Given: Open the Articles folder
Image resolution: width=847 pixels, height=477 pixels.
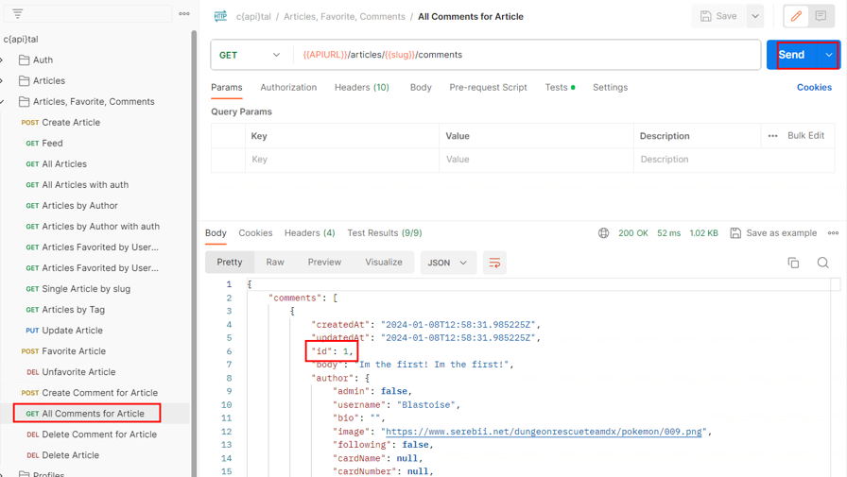Looking at the screenshot, I should [48, 81].
